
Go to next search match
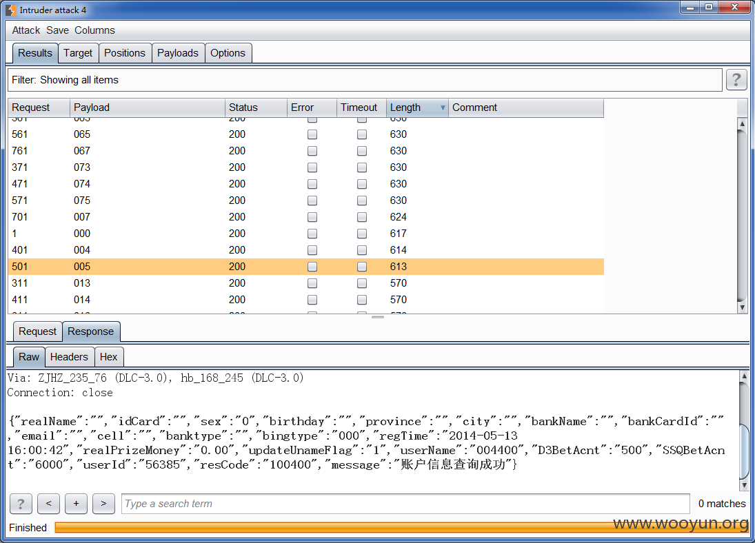103,504
